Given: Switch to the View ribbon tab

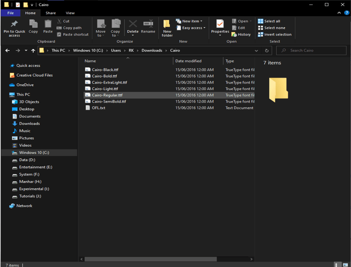Looking at the screenshot, I should pyautogui.click(x=70, y=13).
